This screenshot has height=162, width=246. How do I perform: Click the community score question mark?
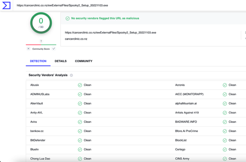[41, 41]
